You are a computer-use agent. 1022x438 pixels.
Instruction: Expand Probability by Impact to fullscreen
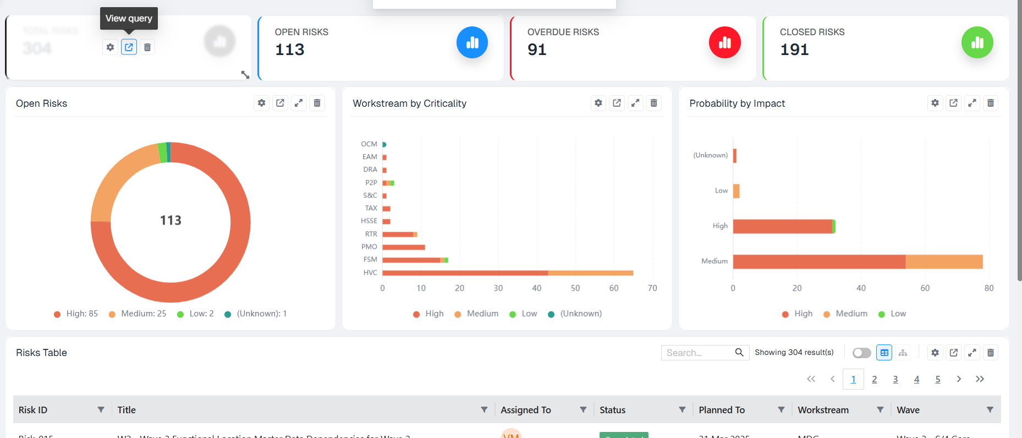tap(972, 103)
